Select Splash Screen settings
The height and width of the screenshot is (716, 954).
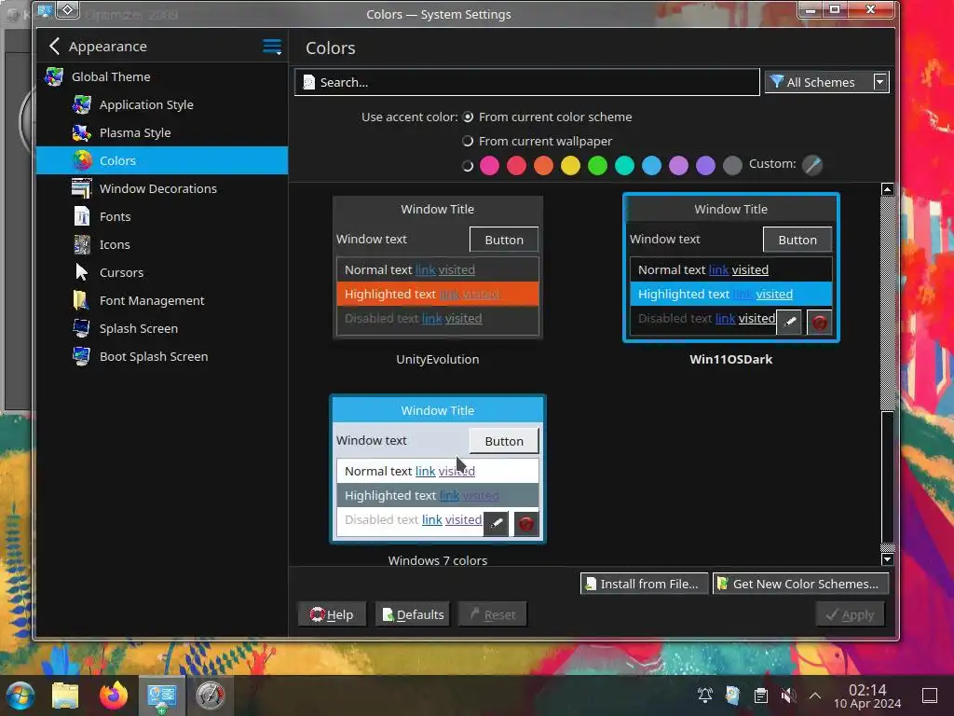click(x=162, y=329)
